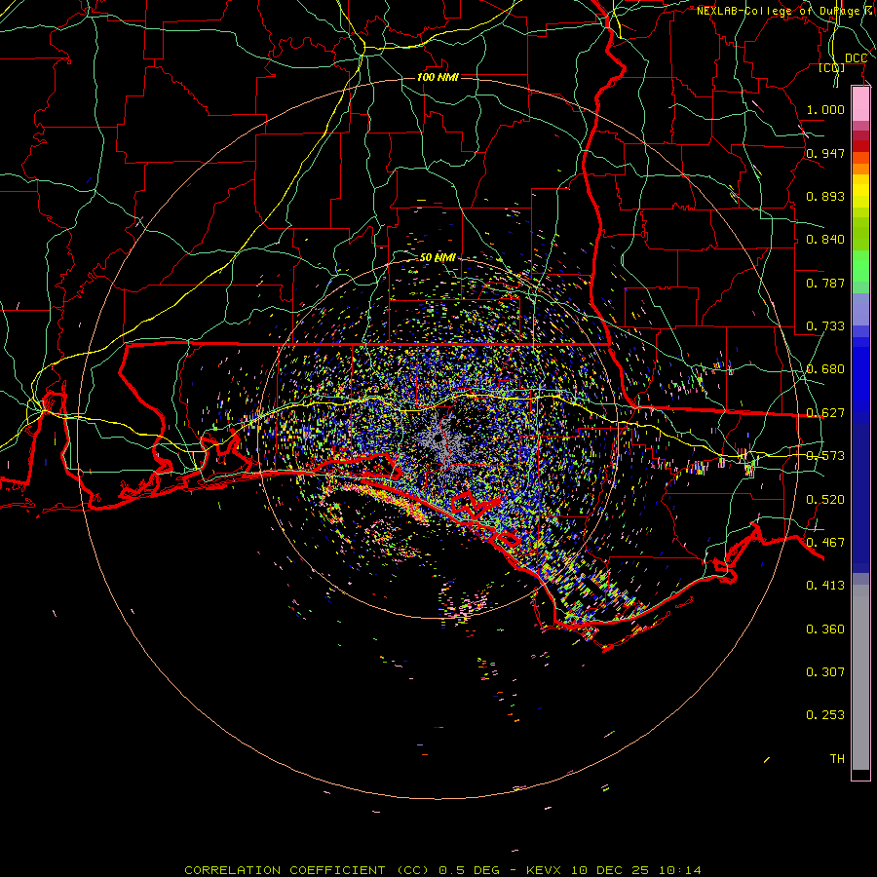
Task: Click the DCC label above the color scale
Action: coord(856,58)
